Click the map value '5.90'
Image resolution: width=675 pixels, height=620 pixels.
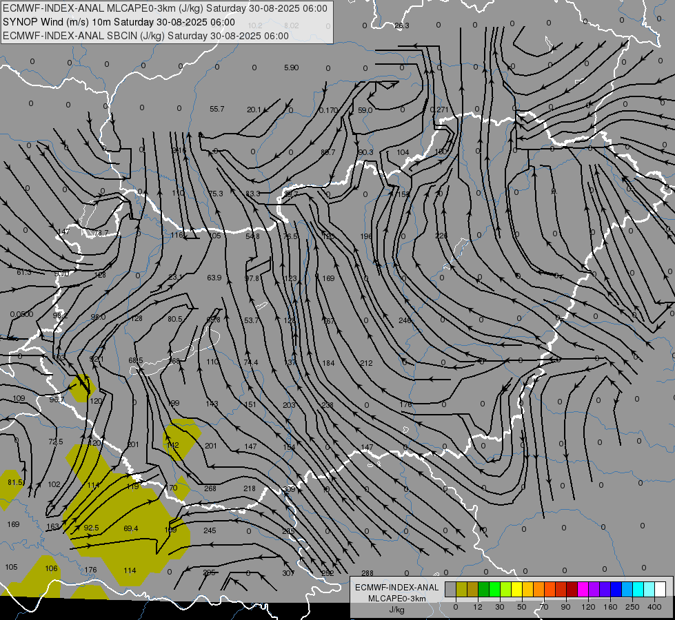point(292,68)
